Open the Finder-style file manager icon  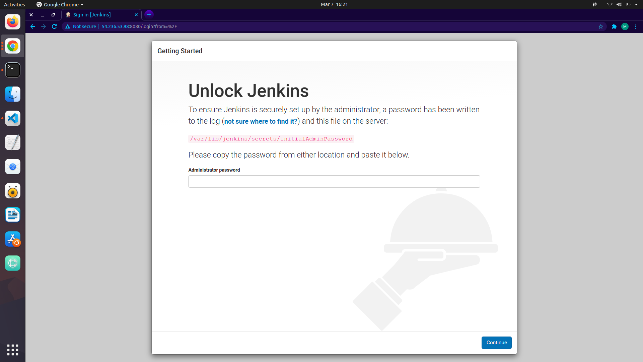[x=13, y=94]
